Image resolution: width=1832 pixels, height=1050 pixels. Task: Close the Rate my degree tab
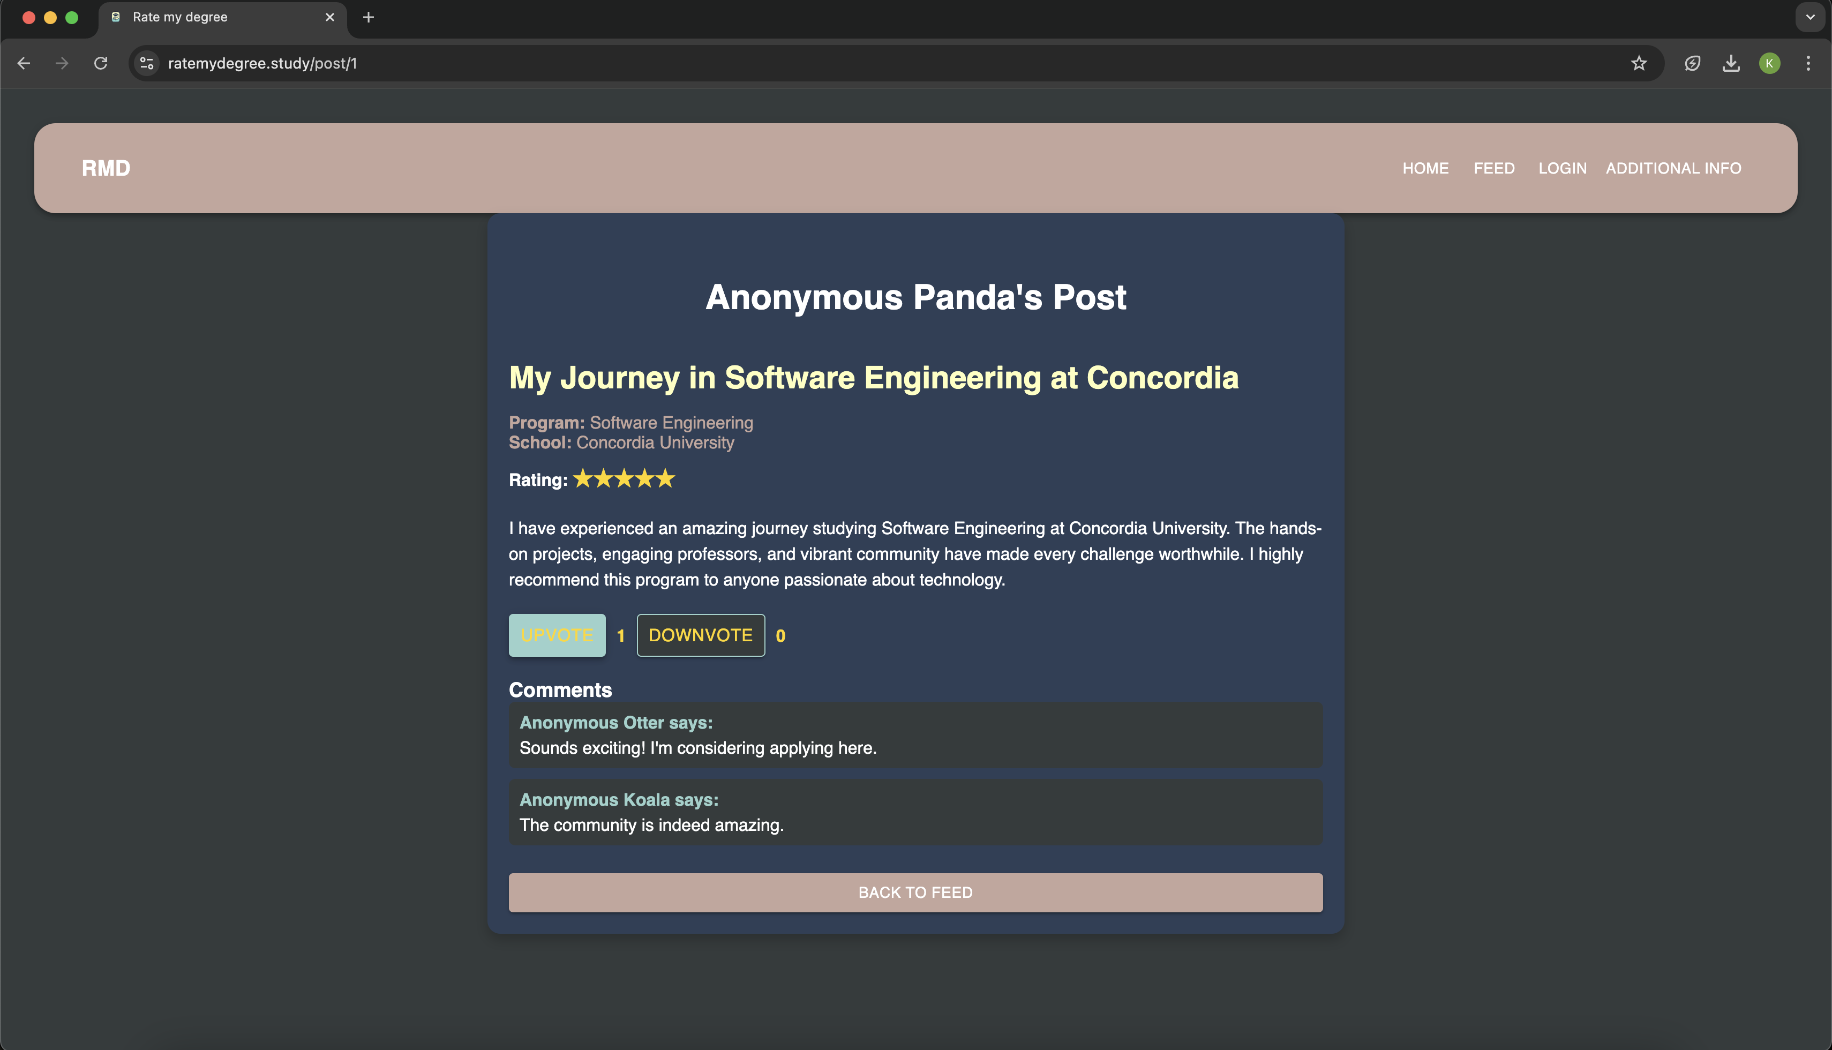(x=330, y=17)
